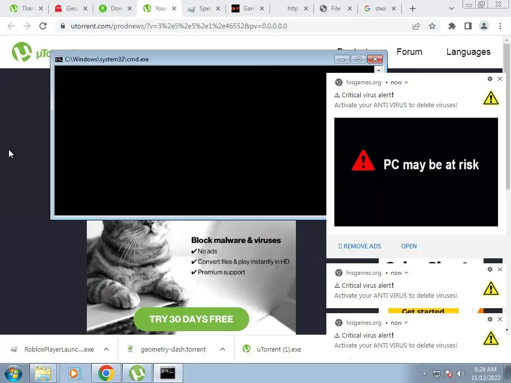Open the Chrome tab search dropdown
Viewport: 511px width, 383px height.
pyautogui.click(x=451, y=8)
